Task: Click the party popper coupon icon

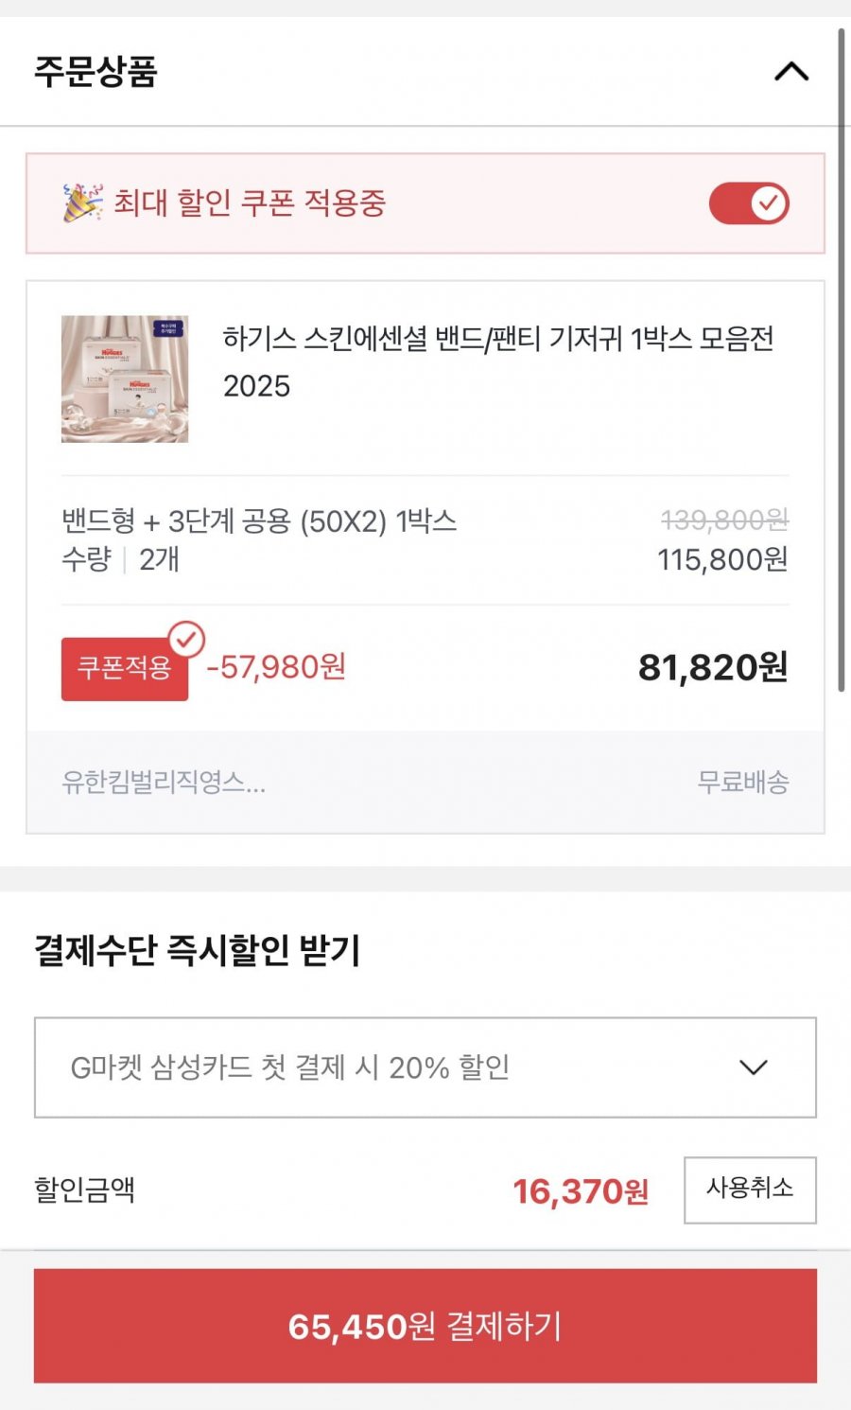Action: tap(82, 203)
